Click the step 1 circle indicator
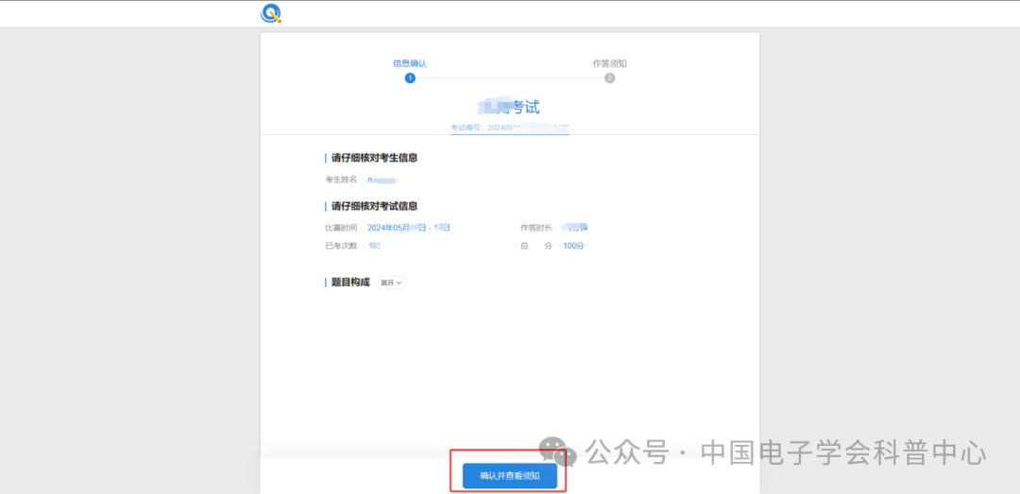The image size is (1020, 494). coord(410,78)
